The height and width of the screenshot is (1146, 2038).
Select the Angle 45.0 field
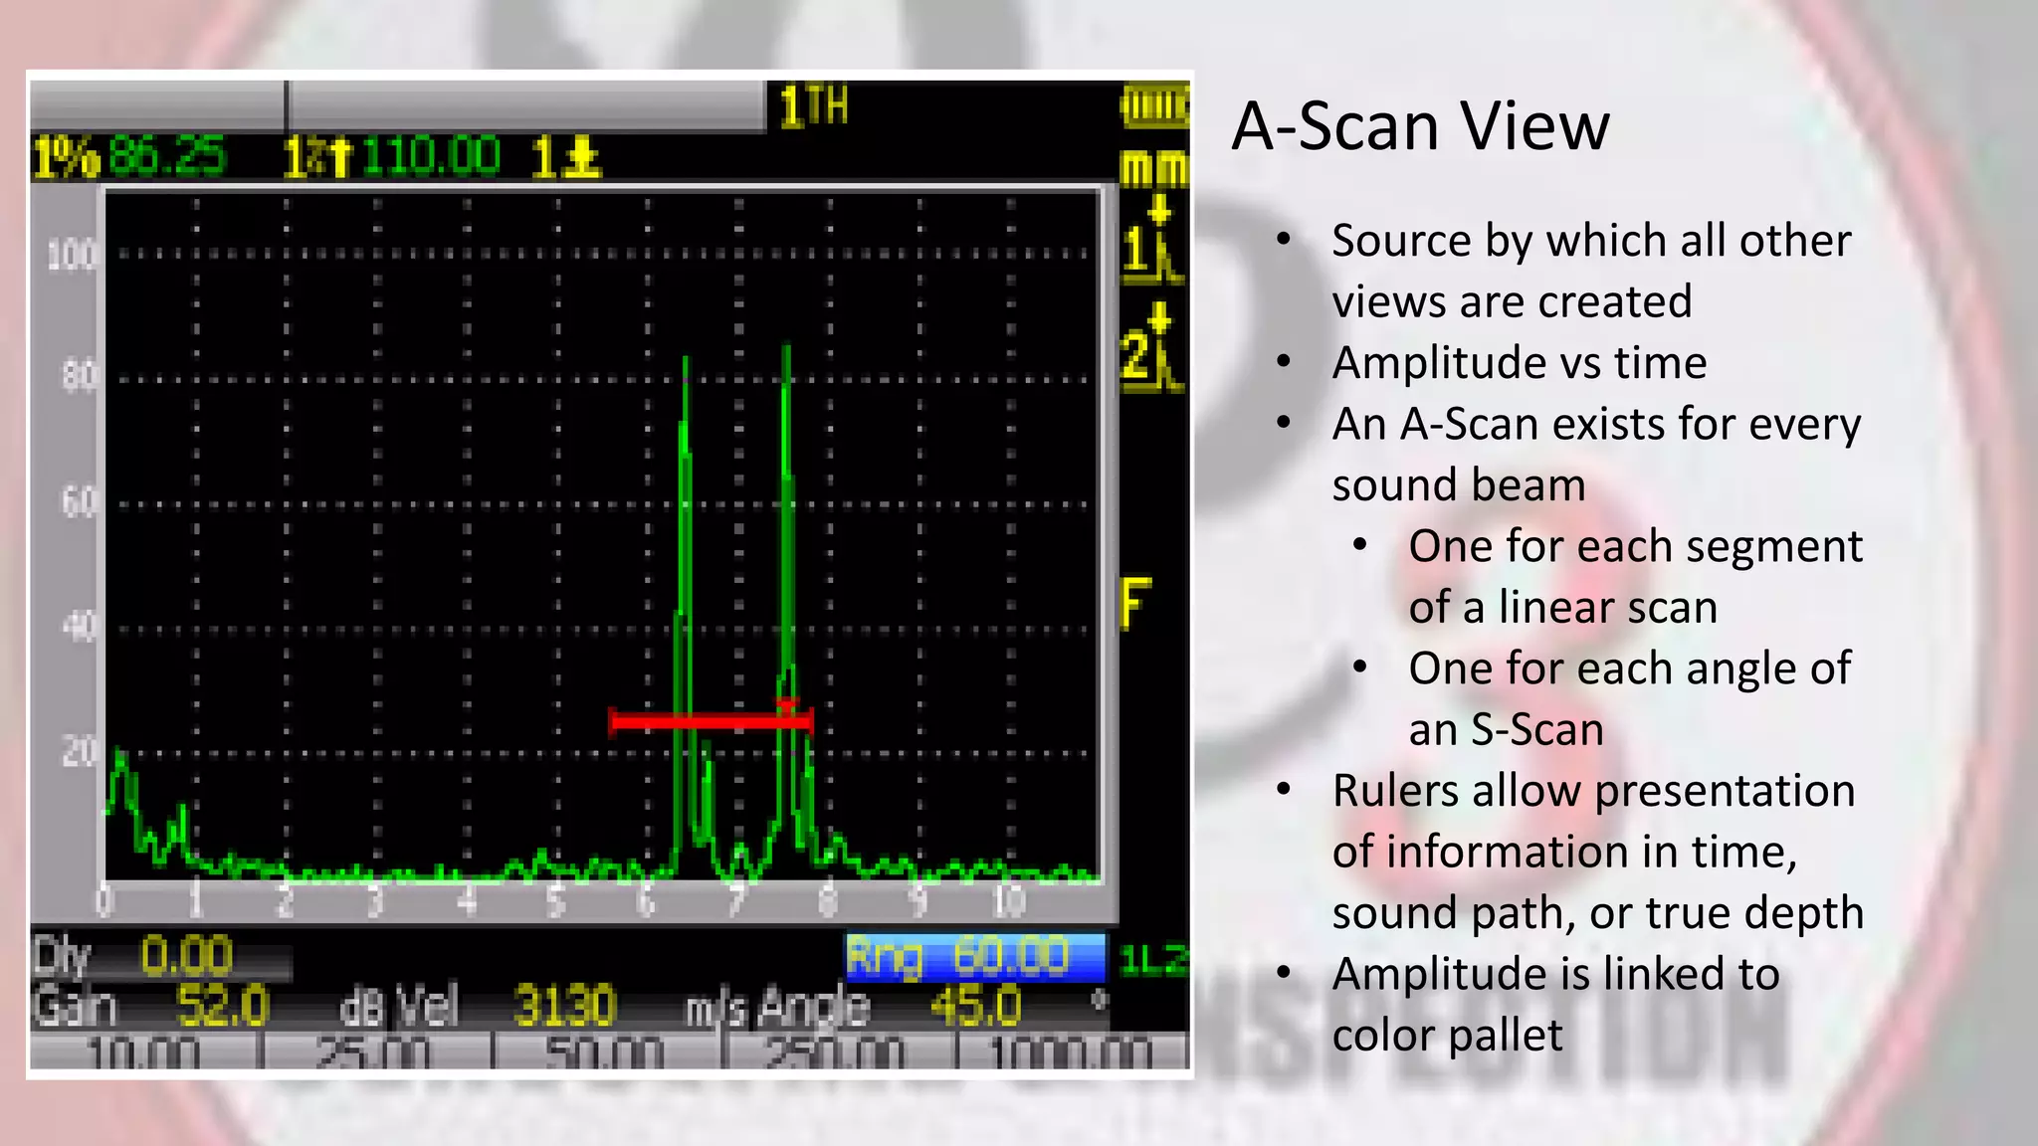(x=932, y=1007)
